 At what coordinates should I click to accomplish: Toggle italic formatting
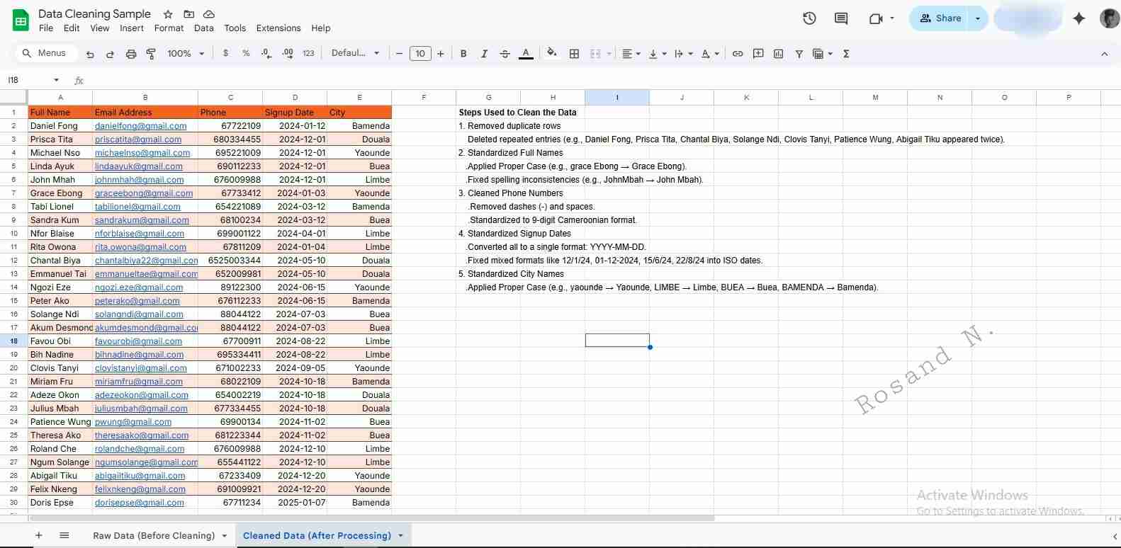484,54
